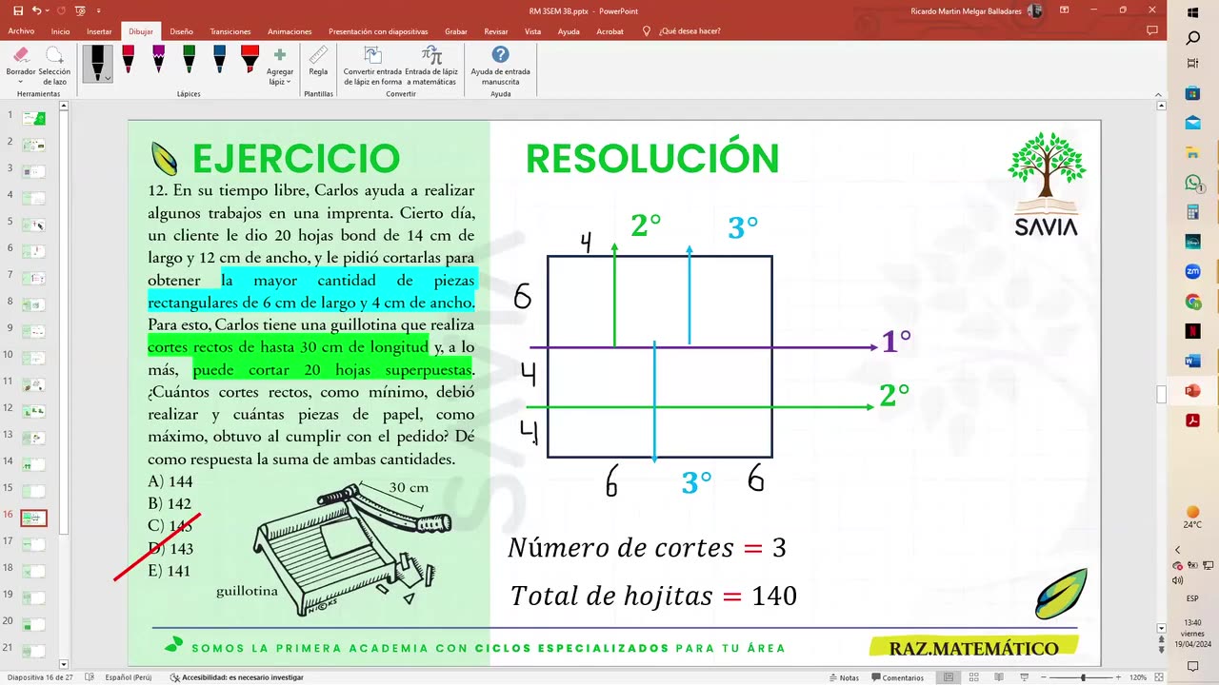The image size is (1219, 685).
Task: Collapse the ribbon with the arrow
Action: [1159, 94]
